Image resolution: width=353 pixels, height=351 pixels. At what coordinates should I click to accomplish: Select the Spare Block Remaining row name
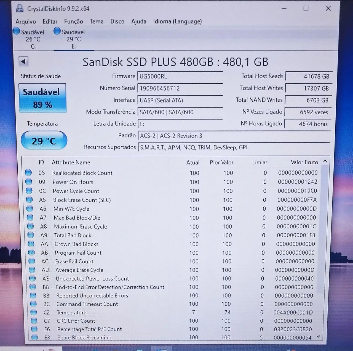click(84, 337)
